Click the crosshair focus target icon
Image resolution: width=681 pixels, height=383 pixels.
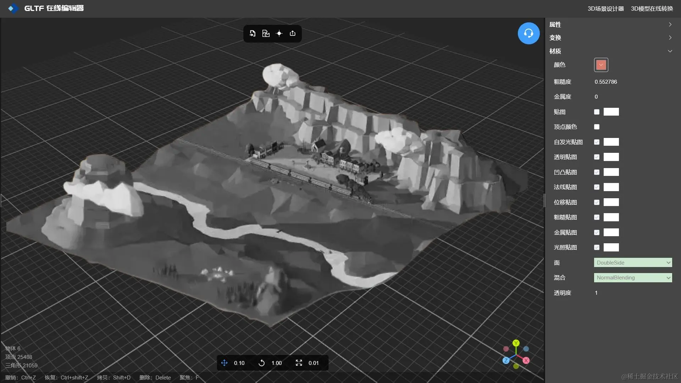[x=279, y=33]
